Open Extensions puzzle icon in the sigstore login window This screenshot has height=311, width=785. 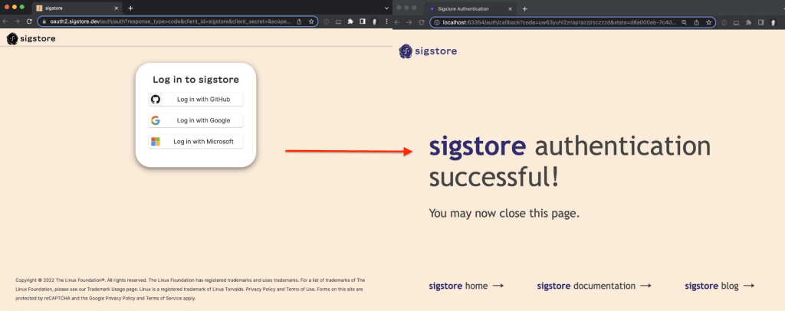pos(350,21)
